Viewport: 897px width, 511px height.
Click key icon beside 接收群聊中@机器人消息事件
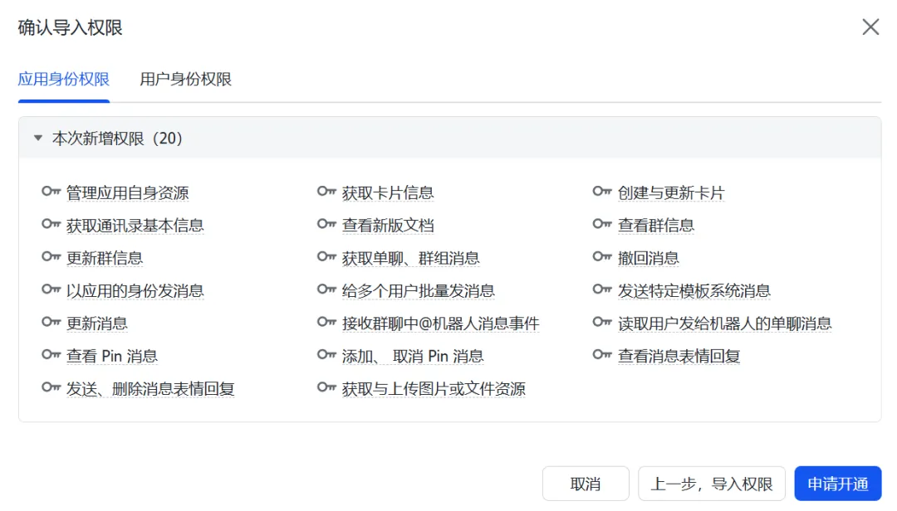click(326, 322)
